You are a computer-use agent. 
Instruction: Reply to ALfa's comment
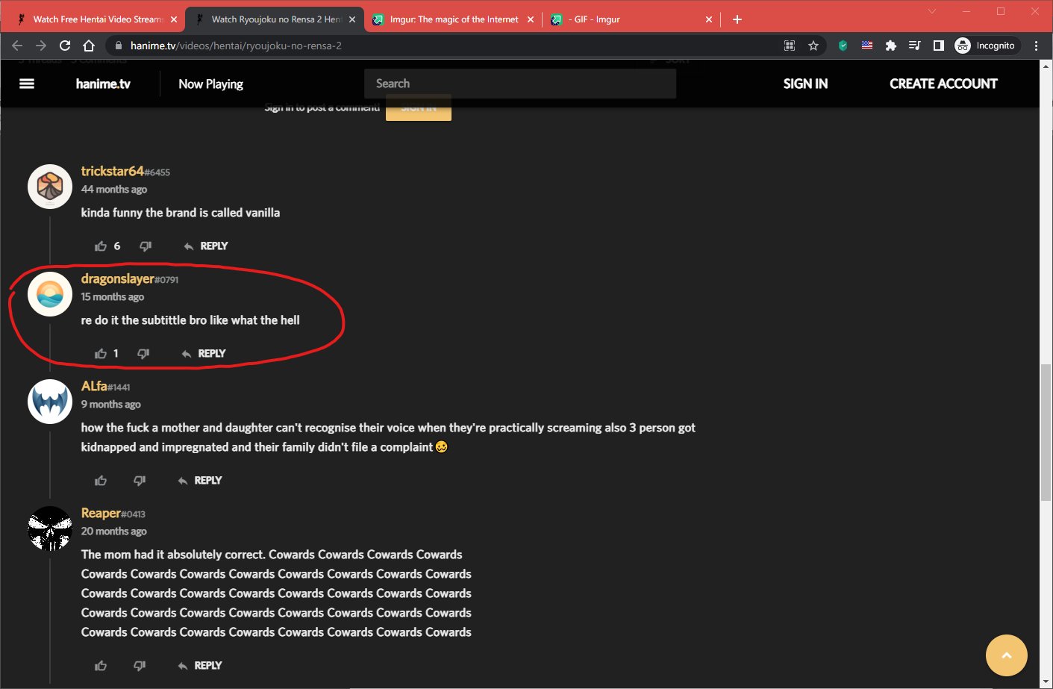tap(200, 480)
